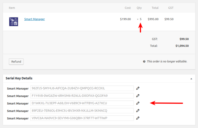
Task: Focus the serial key field F1Y4V8-0WG6ZW
Action: click(82, 96)
